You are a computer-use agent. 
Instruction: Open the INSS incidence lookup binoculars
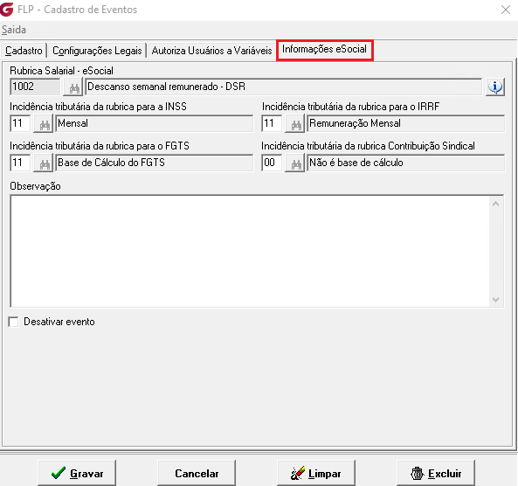click(44, 123)
